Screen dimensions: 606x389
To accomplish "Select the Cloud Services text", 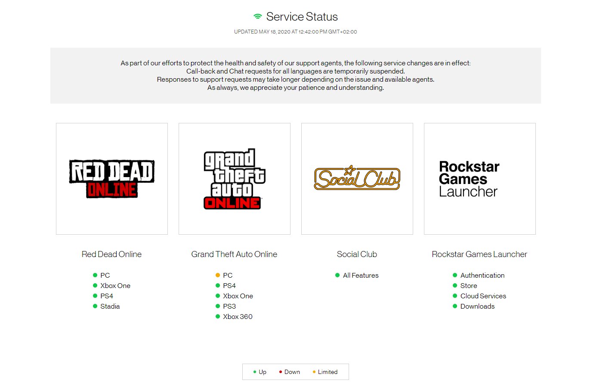I will pos(483,296).
